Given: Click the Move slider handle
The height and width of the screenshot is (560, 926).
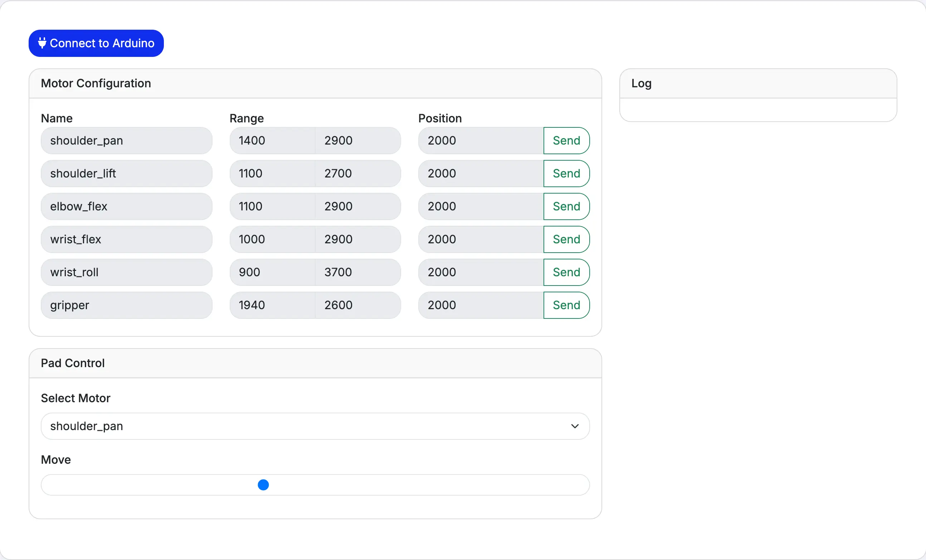Looking at the screenshot, I should click(263, 484).
